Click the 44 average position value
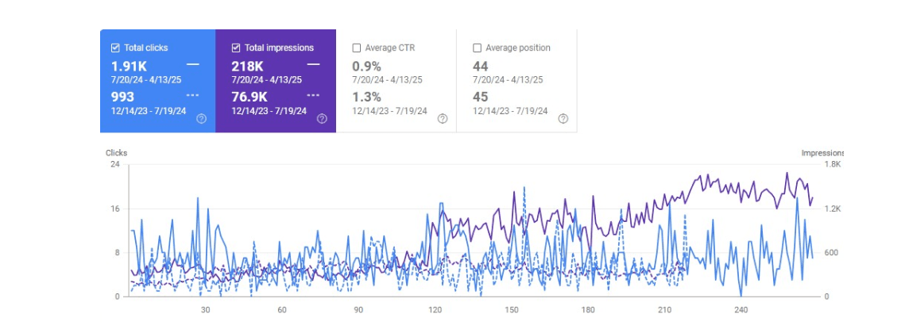Image resolution: width=909 pixels, height=333 pixels. [481, 66]
